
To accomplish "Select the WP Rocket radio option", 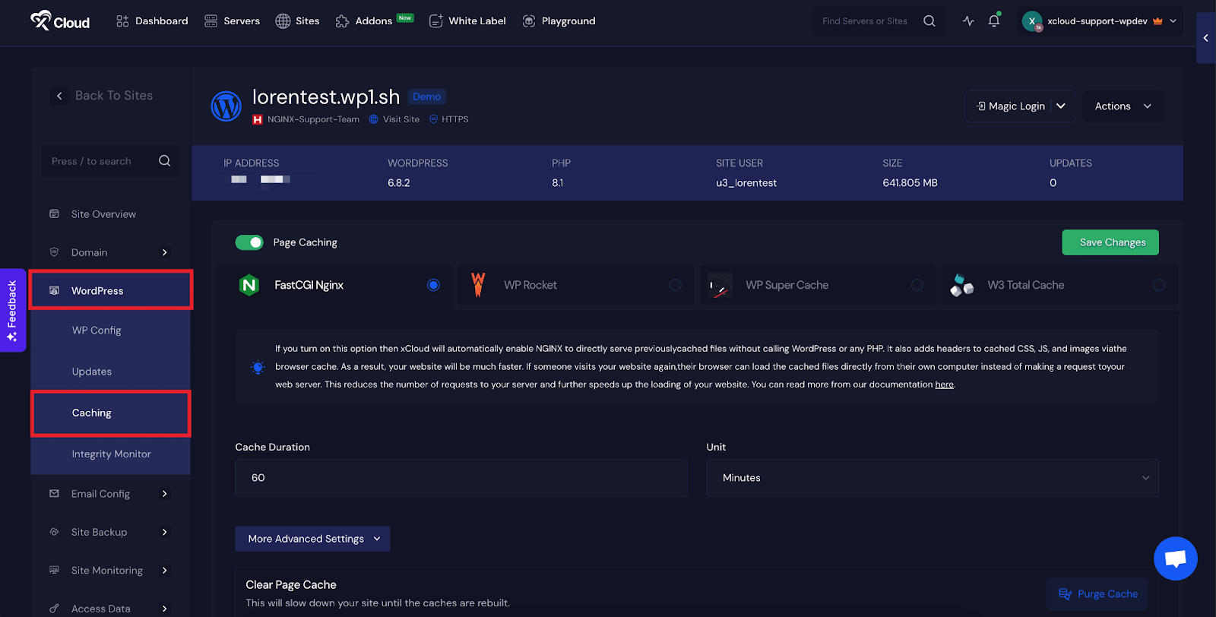I will point(675,285).
